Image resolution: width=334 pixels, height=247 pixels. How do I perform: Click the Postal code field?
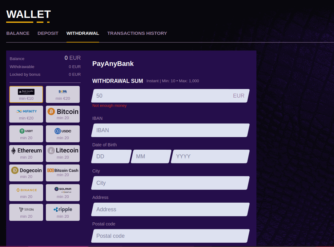point(170,236)
